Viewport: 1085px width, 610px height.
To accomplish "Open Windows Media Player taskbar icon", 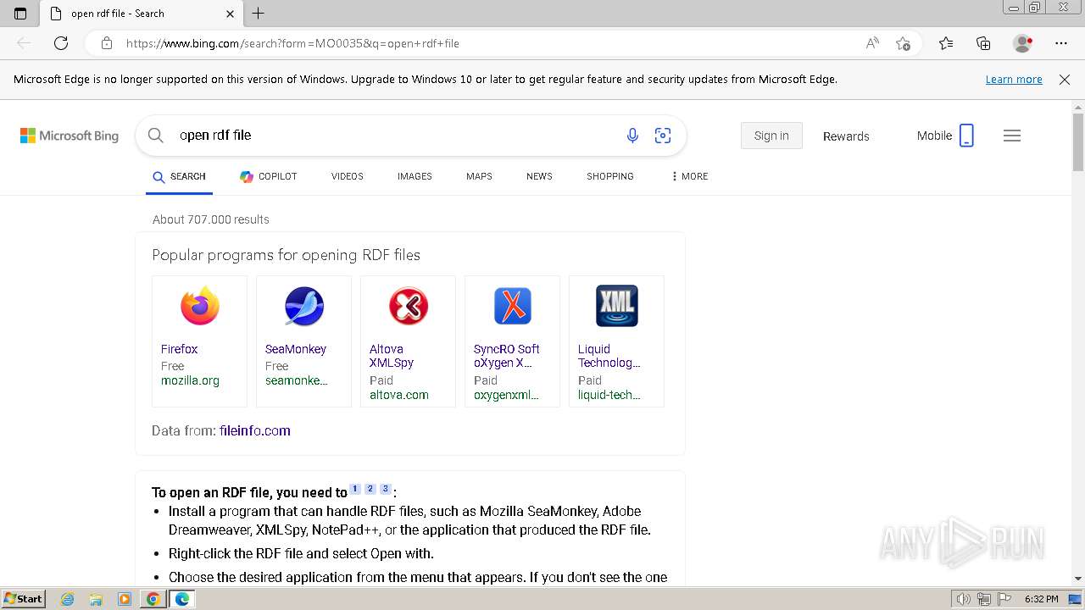I will (125, 599).
